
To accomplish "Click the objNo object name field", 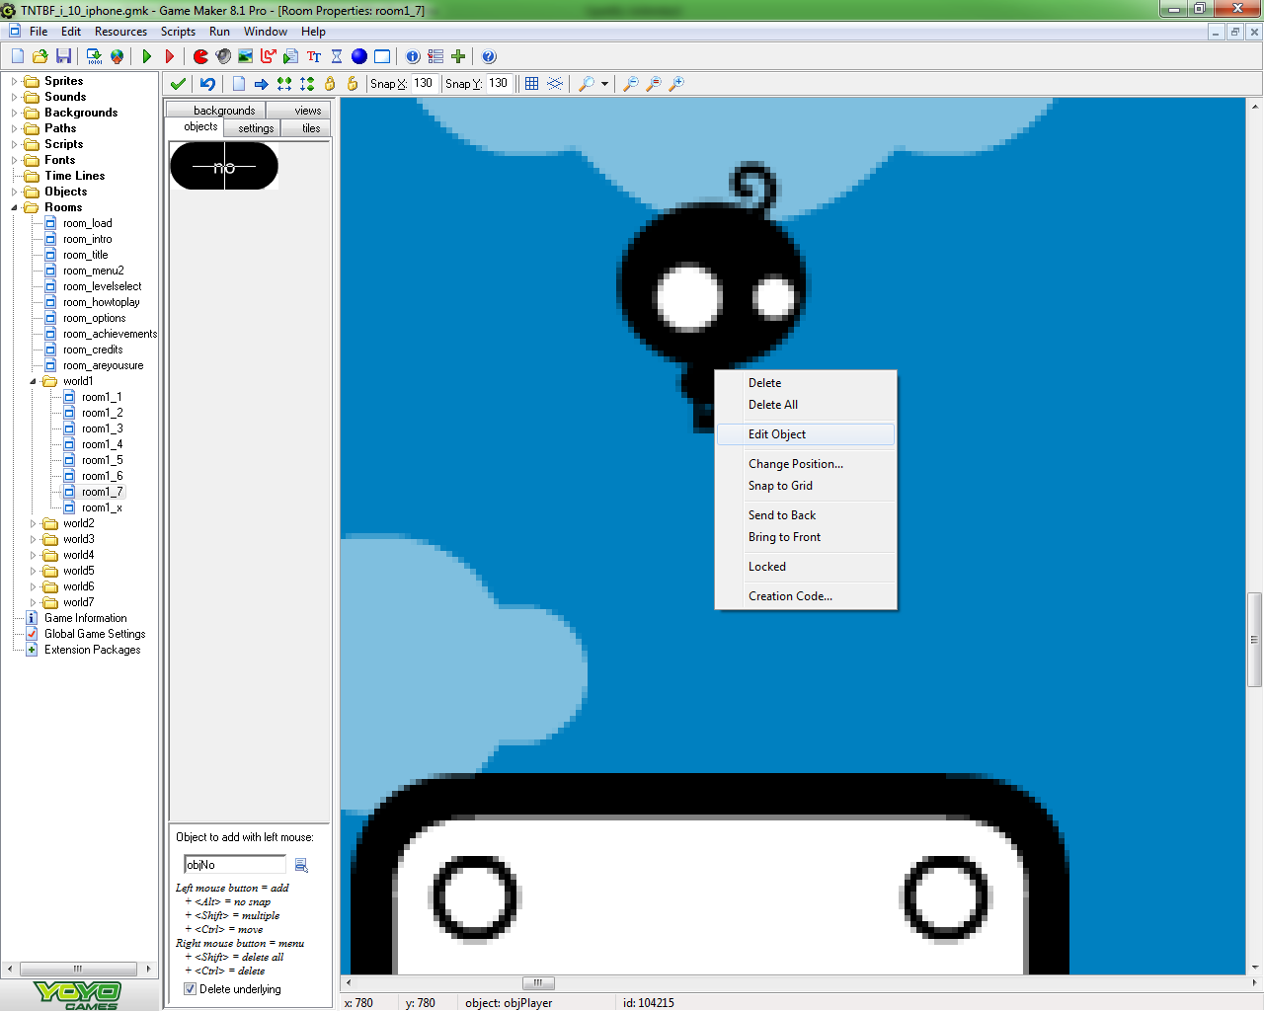I will pos(235,865).
